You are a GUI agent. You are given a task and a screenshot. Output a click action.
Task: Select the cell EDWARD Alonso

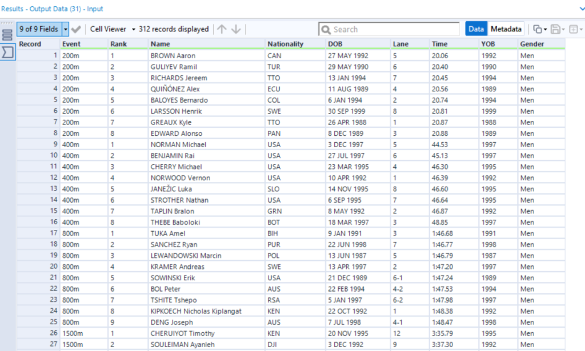(x=207, y=134)
